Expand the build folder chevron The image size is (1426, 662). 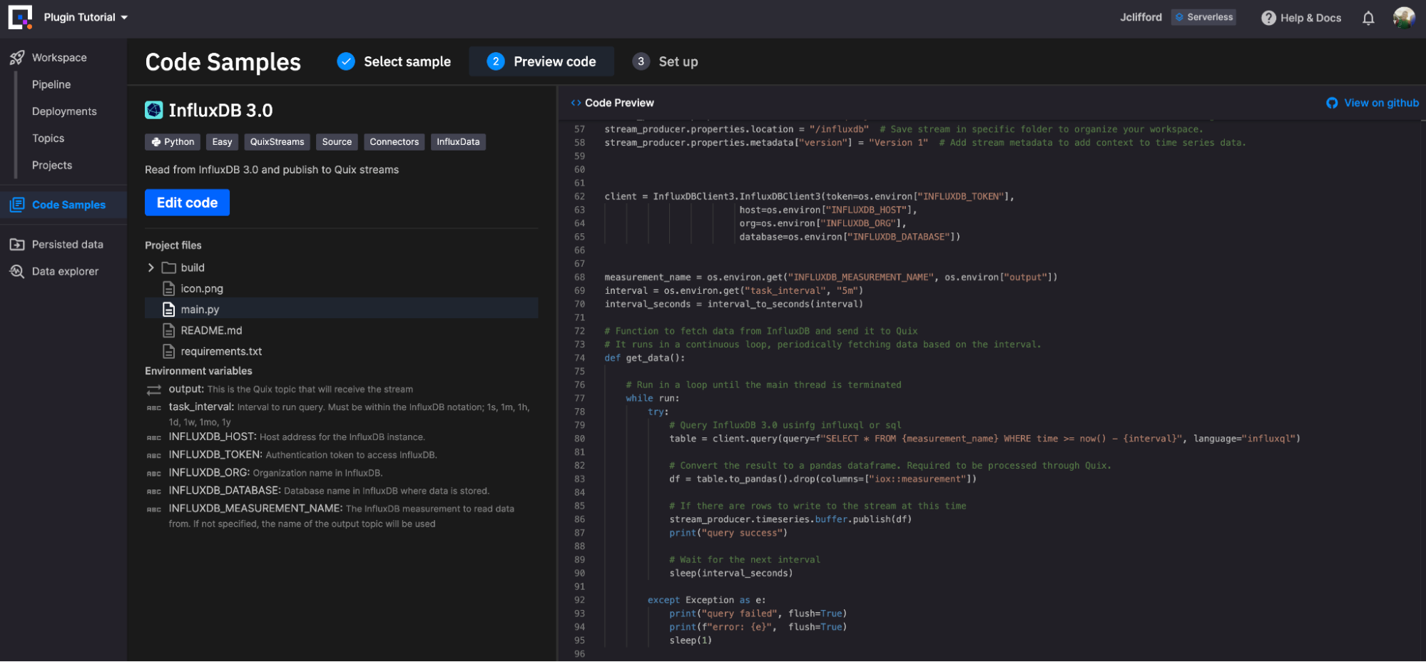tap(151, 268)
